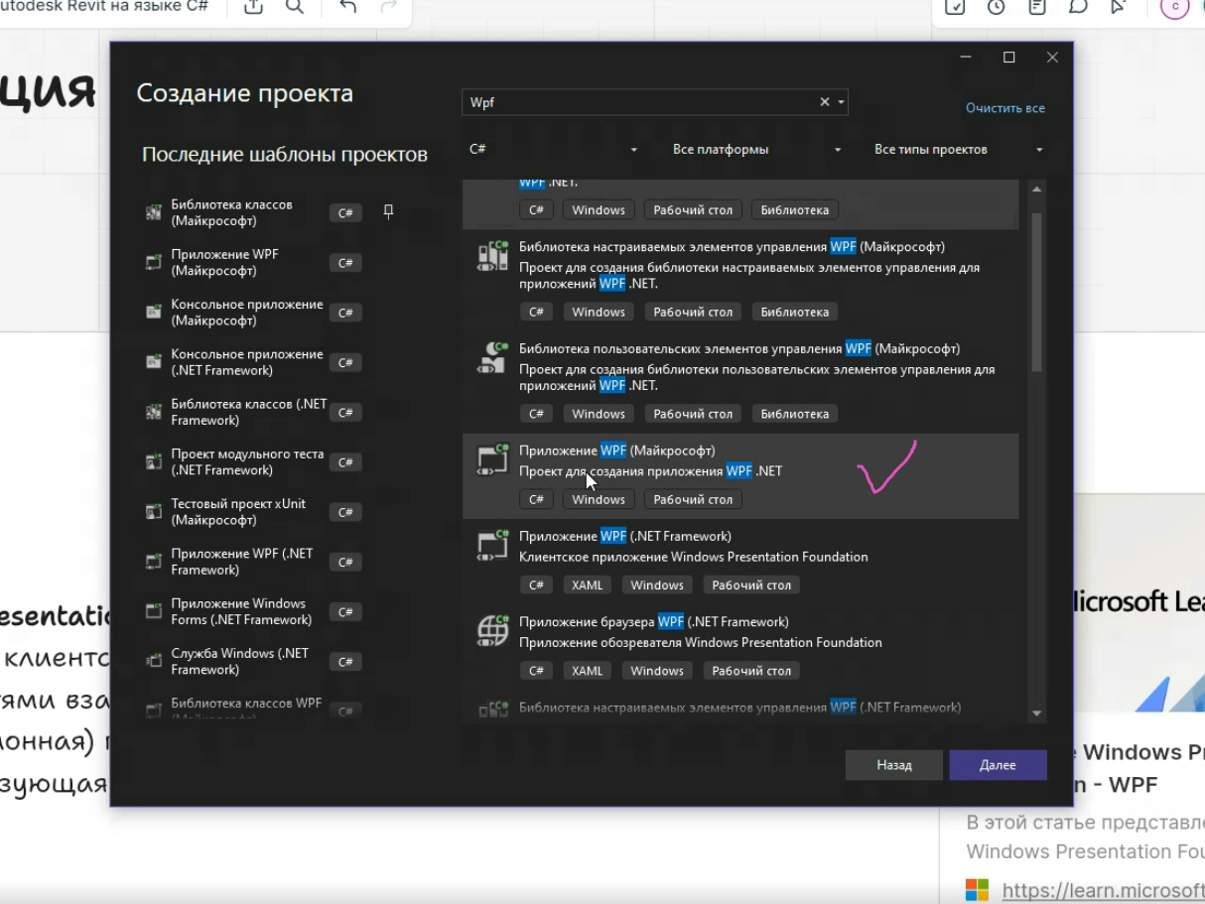Click icon of recent Приложение WPF (Майкрософт) template
The height and width of the screenshot is (904, 1205).
point(154,262)
